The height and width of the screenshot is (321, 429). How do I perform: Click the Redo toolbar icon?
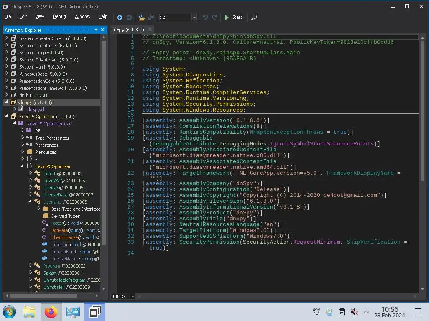pyautogui.click(x=214, y=18)
